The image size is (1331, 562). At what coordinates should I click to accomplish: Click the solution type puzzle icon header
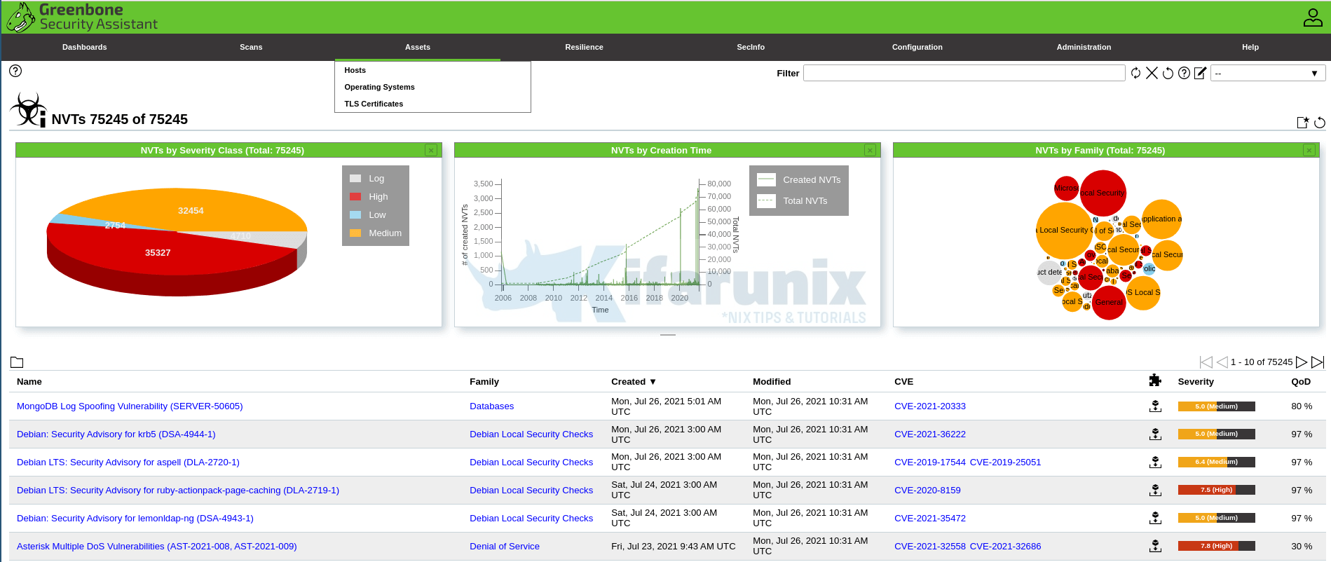pyautogui.click(x=1155, y=381)
